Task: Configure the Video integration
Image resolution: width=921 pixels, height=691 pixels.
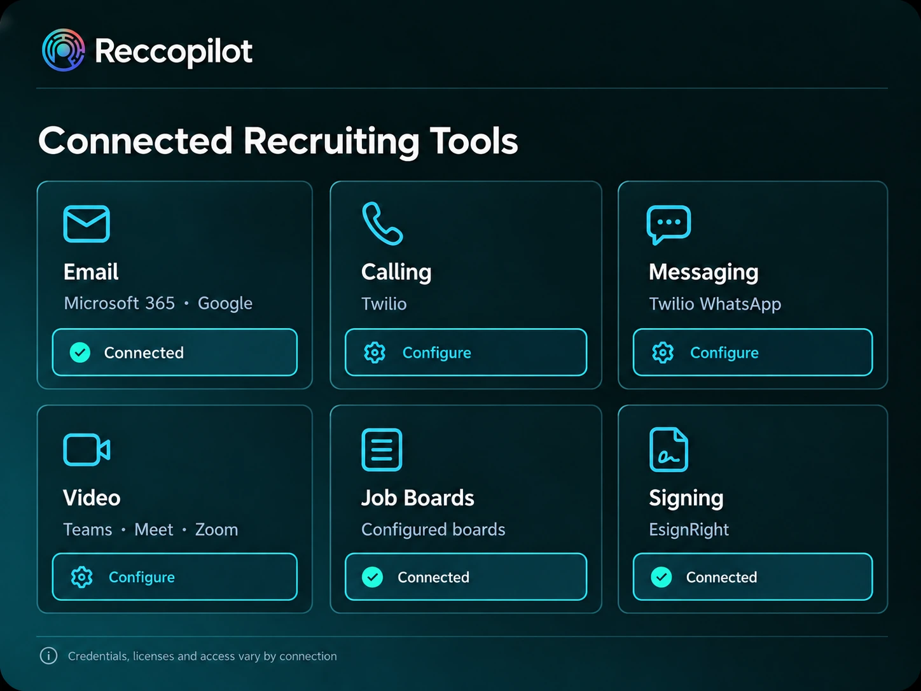Action: [175, 577]
